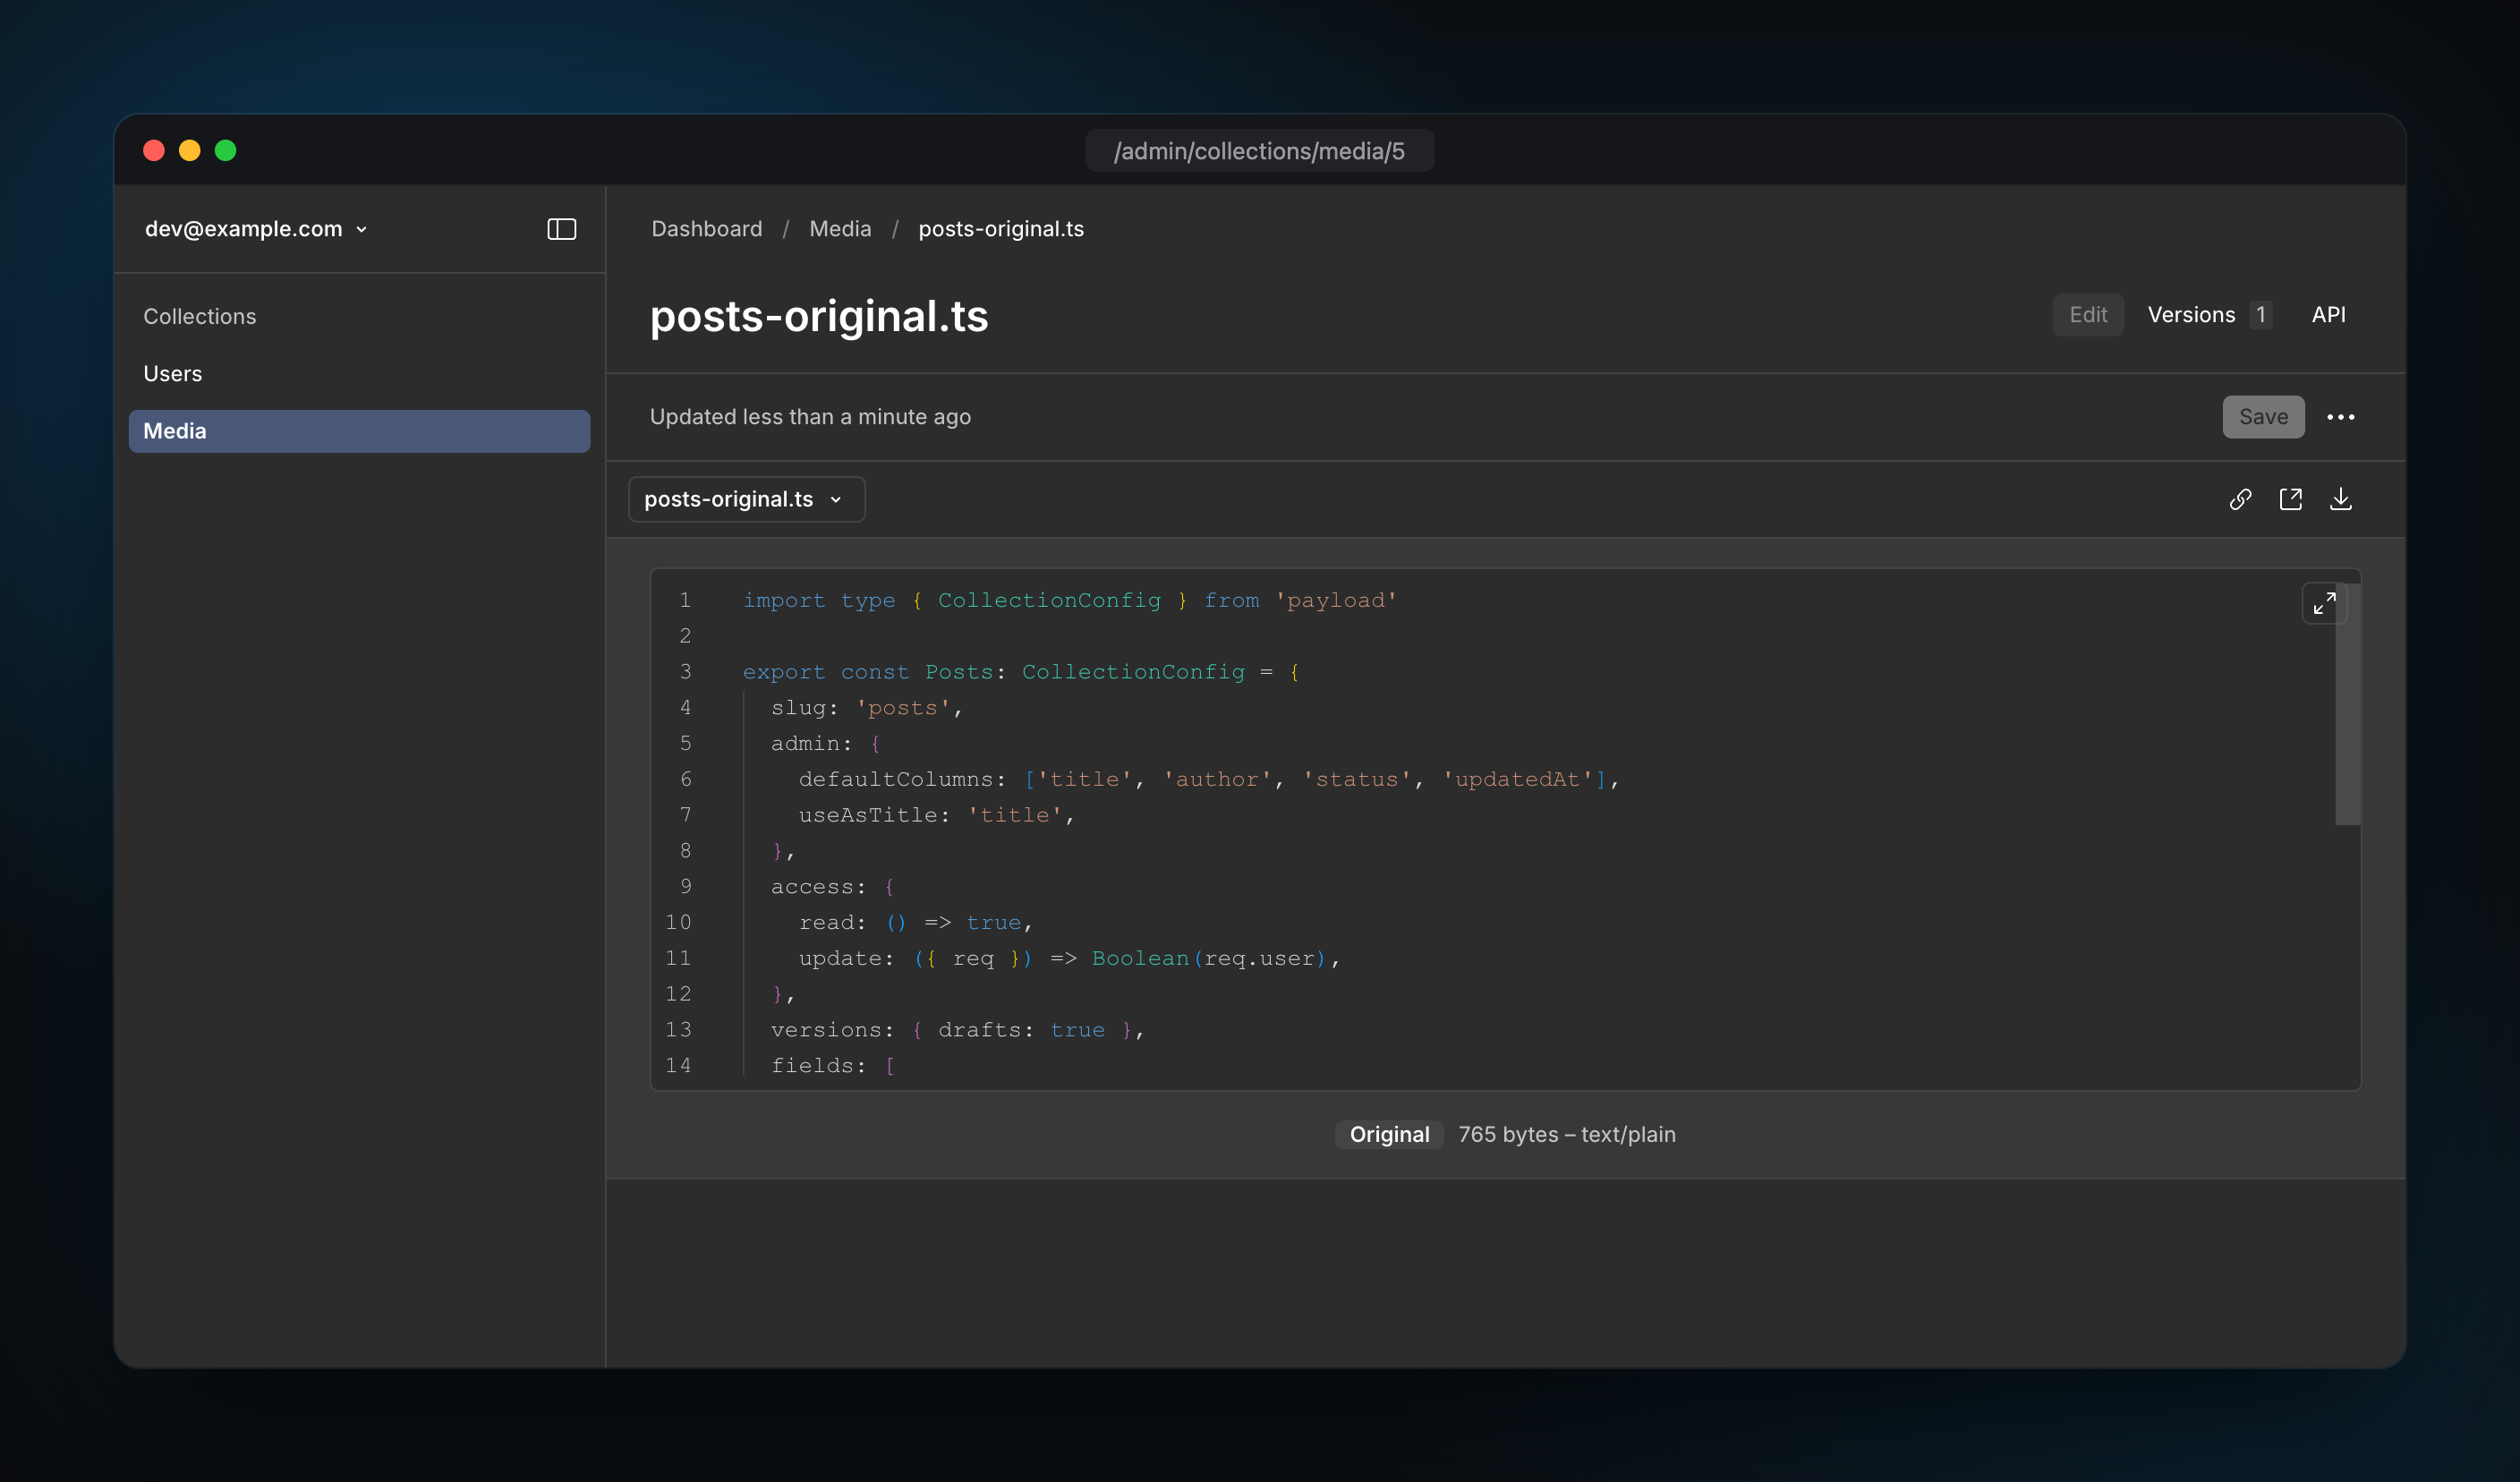Open the three-dot more actions menu
2520x1482 pixels.
pyautogui.click(x=2340, y=417)
